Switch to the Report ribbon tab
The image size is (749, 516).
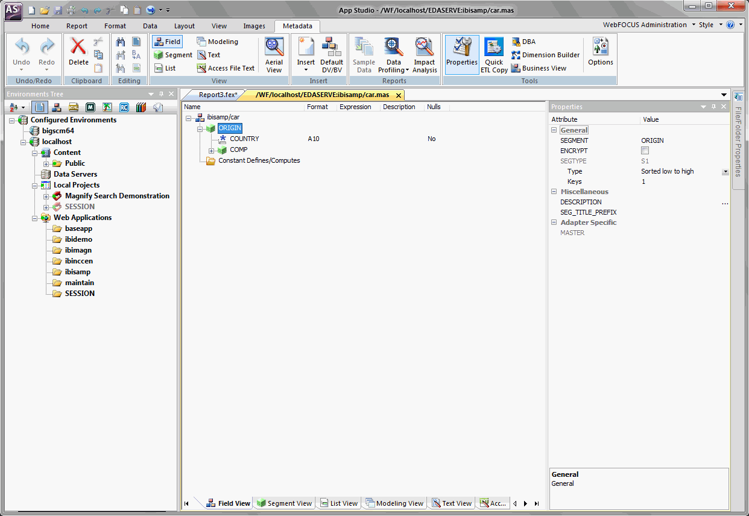click(77, 26)
